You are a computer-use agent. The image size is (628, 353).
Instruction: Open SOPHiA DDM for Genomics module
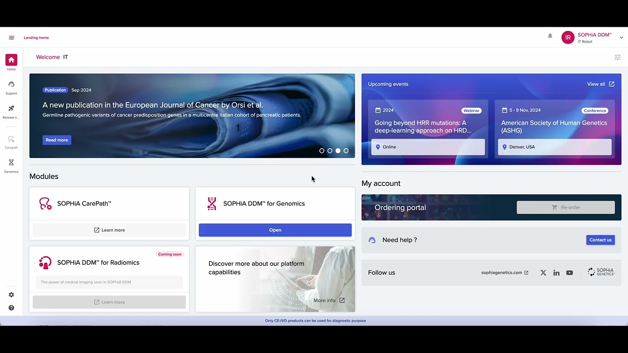coord(275,230)
